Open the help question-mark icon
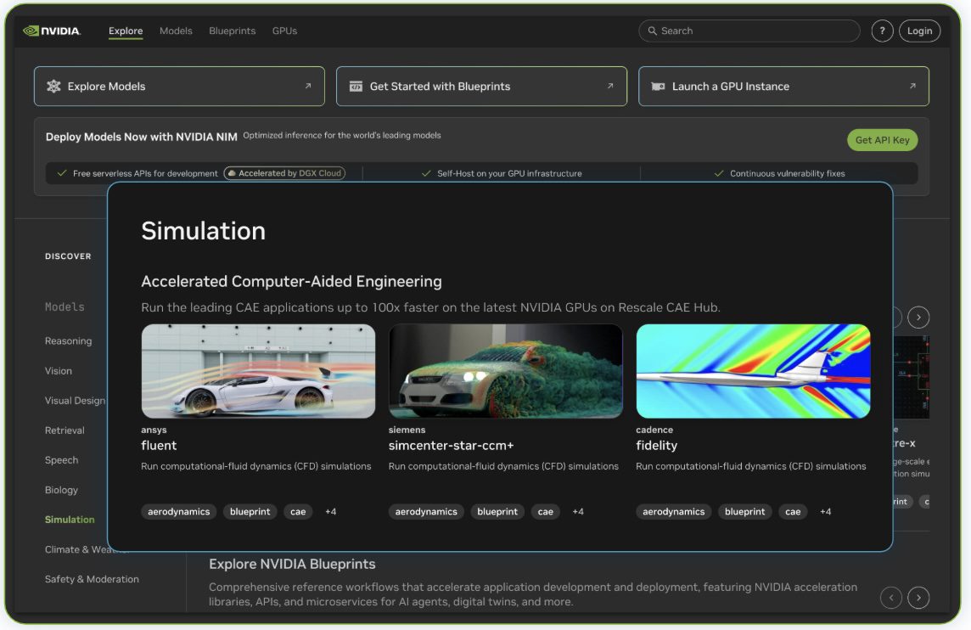 (x=882, y=30)
